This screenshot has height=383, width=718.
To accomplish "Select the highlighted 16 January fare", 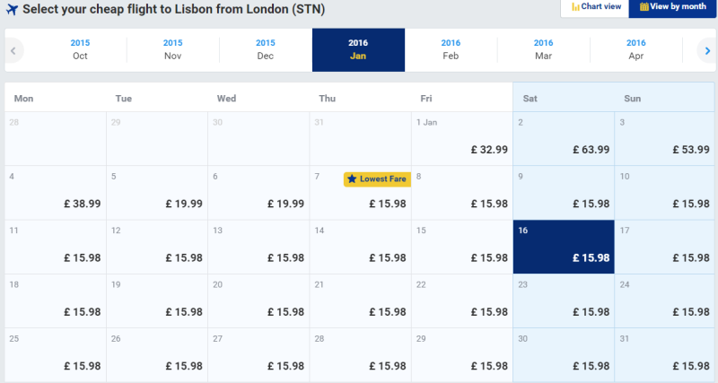I will point(564,247).
